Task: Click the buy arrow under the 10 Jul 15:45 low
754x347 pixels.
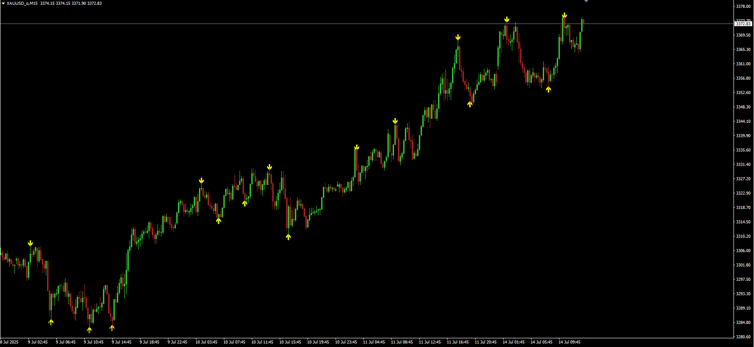Action: coord(288,237)
